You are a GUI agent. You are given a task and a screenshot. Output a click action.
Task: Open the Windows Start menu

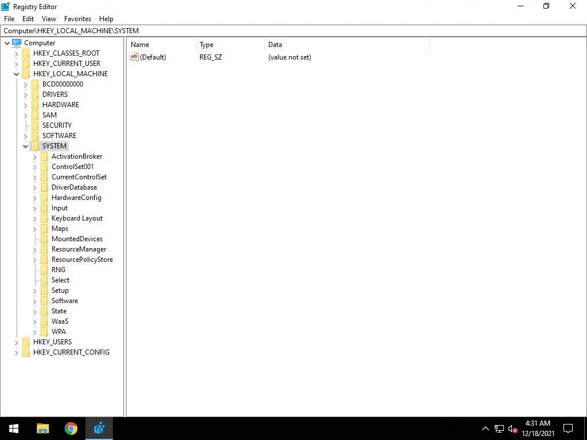(x=14, y=429)
